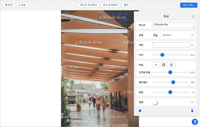Viewport: 200px width, 127px height.
Task: Click 제거 remove button
Action: click(126, 5)
